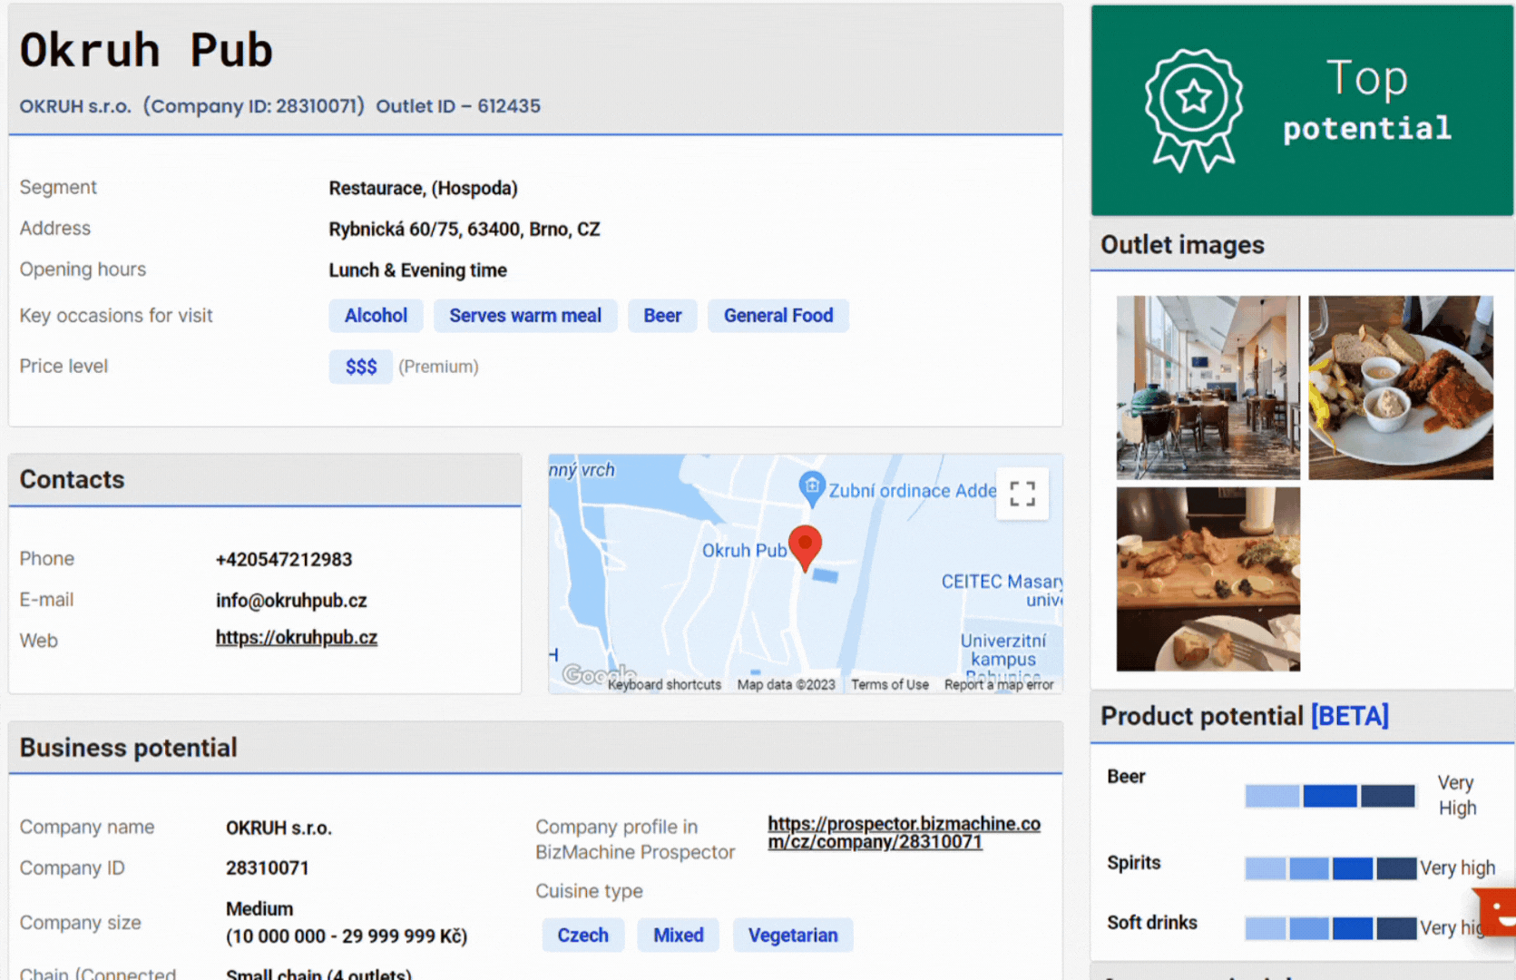Image resolution: width=1516 pixels, height=980 pixels.
Task: Click the address Rybnická 60/75, 63400, Brno, CZ
Action: coord(465,230)
